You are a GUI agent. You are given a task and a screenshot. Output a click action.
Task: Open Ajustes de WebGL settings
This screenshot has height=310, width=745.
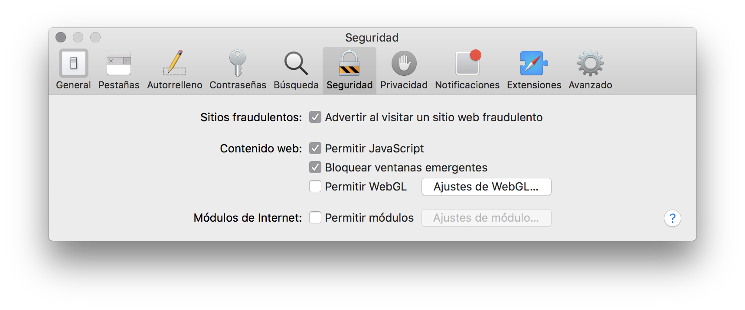click(x=486, y=187)
